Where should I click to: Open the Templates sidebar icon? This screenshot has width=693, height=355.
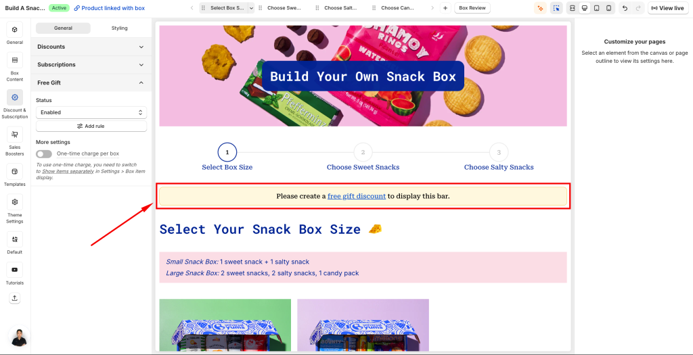tap(15, 171)
